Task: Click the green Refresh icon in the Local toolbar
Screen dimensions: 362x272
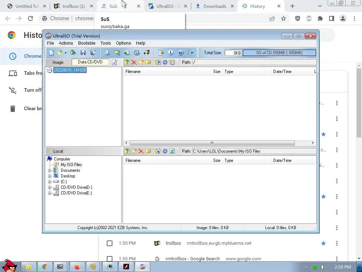Action: point(172,151)
